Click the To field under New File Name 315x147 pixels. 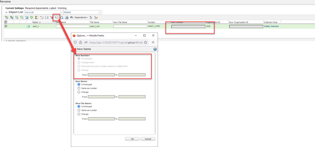tap(132, 119)
